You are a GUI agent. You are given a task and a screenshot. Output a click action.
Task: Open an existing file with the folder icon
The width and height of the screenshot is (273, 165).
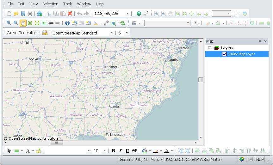[x=16, y=14]
